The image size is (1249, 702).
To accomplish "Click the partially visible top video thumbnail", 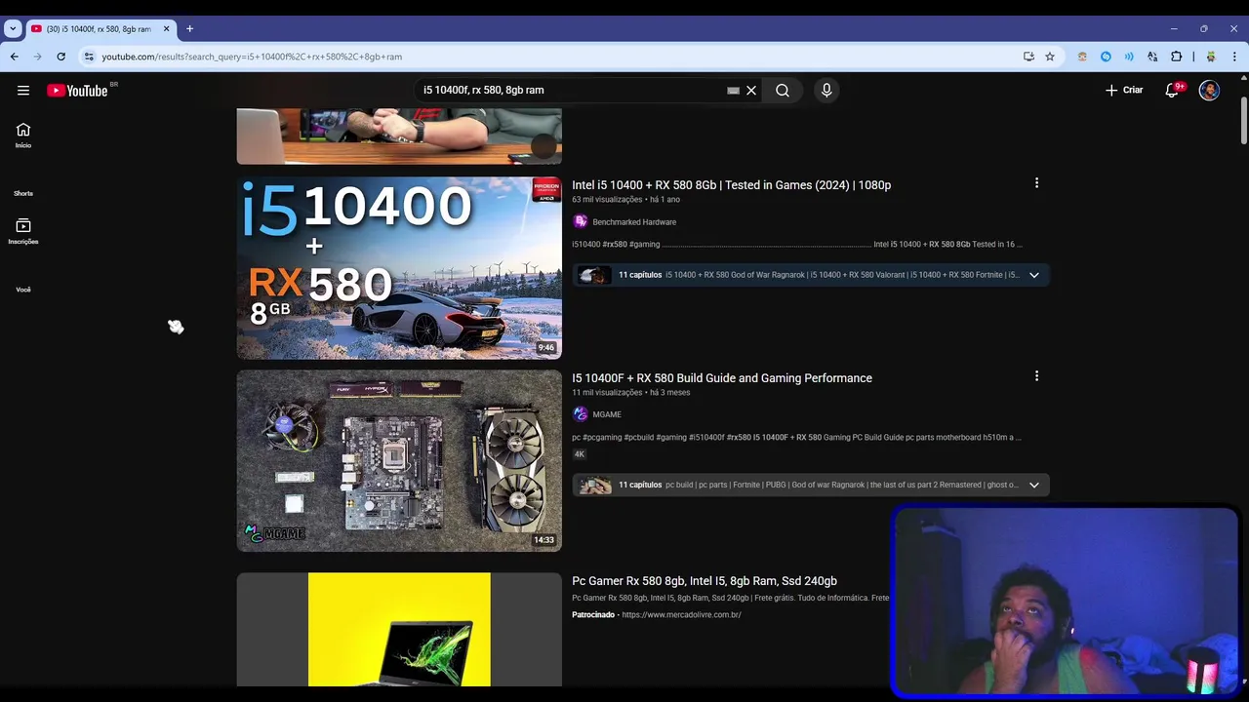I will pyautogui.click(x=399, y=136).
